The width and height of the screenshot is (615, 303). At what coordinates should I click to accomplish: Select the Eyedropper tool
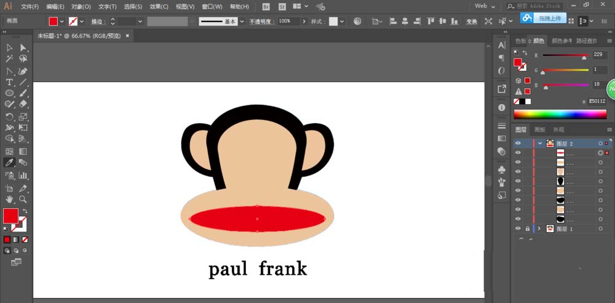[x=9, y=163]
